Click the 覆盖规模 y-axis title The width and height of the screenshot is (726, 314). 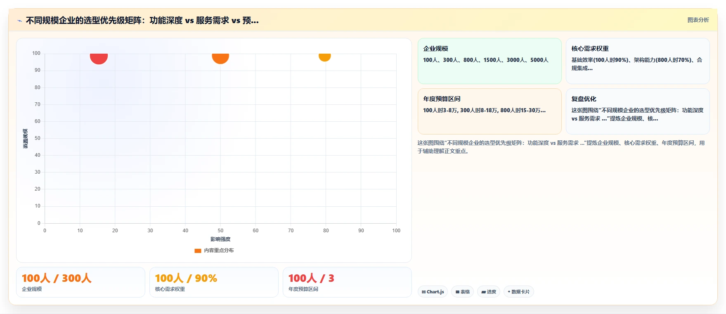(x=26, y=139)
